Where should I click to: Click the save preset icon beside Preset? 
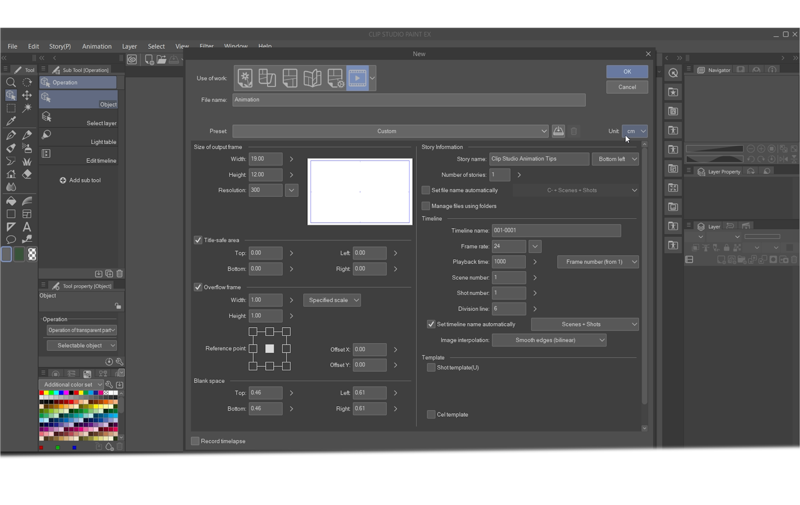click(x=558, y=131)
